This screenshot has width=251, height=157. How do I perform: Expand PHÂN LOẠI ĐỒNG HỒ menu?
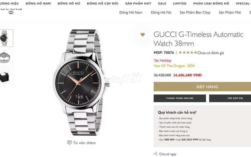211,3
